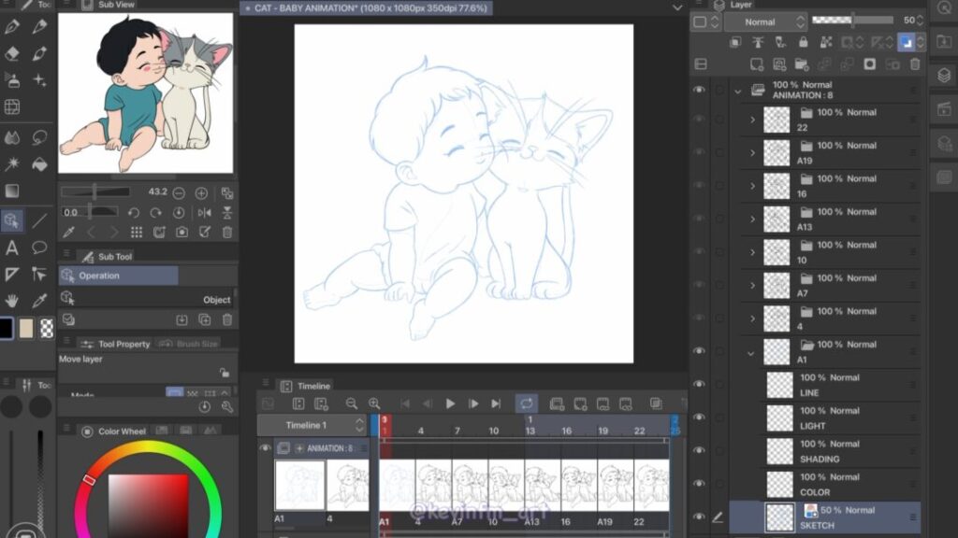Screen dimensions: 958x538
Task: Select the Hand move tool
Action: (x=12, y=301)
